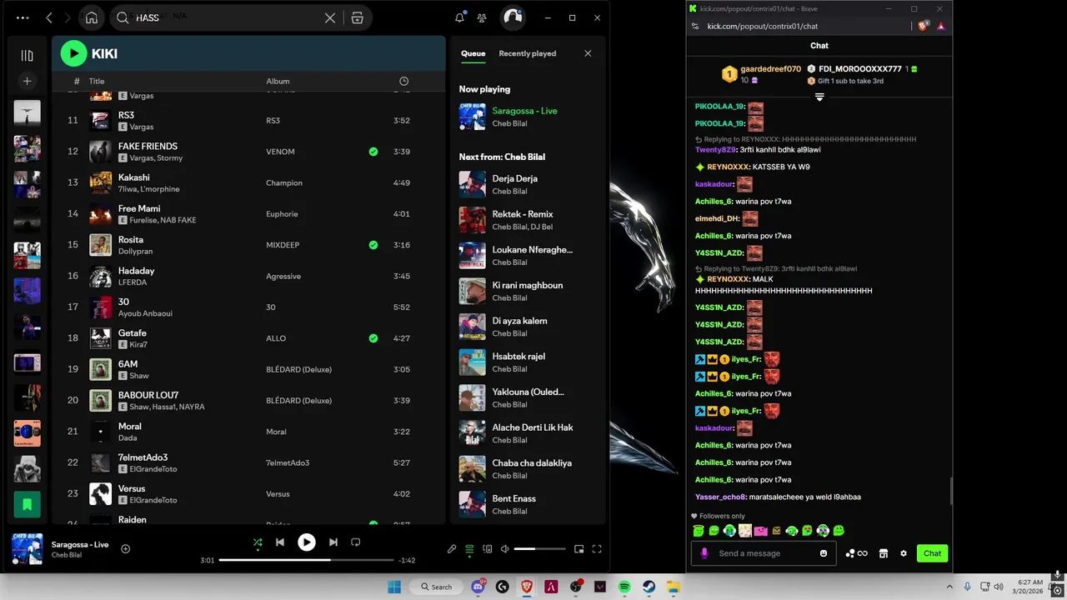Clear the HASS search field
Screen dimensions: 1067x600
pos(330,17)
